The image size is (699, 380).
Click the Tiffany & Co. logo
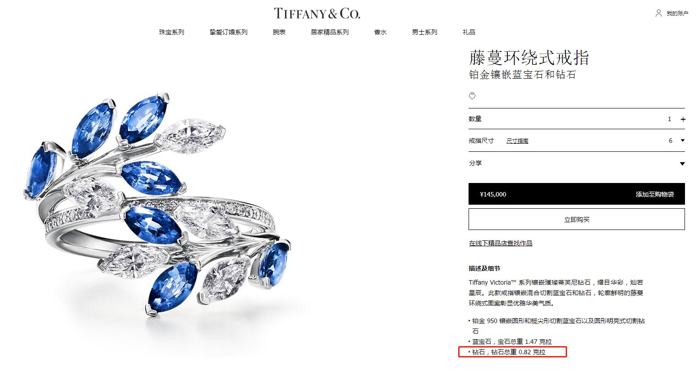[317, 13]
